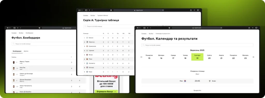Click Share icon in Календар window
Screen dimensions: 265x98
[x=249, y=28]
